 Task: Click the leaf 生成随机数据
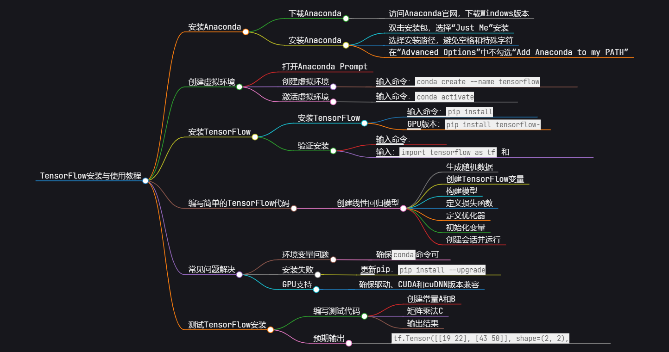point(469,167)
